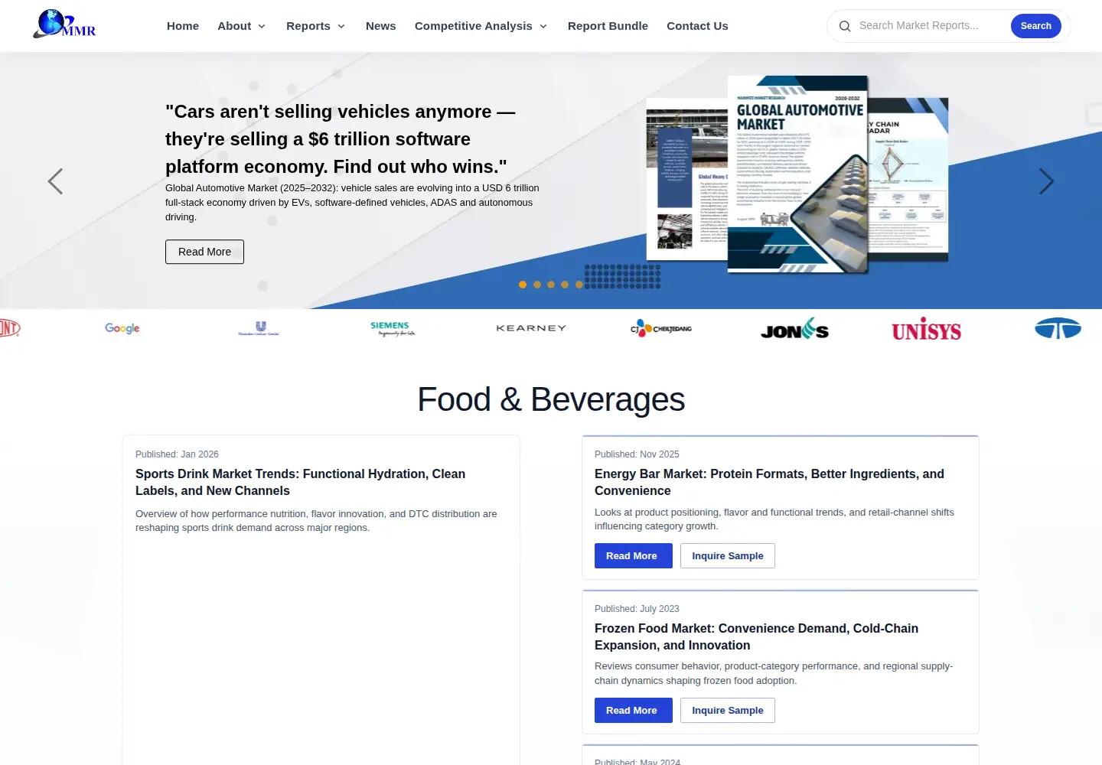Viewport: 1102px width, 765px height.
Task: Expand the Reports dropdown menu
Action: point(316,26)
